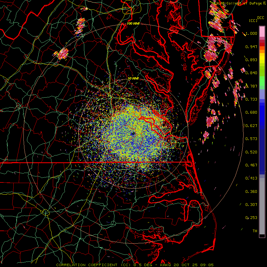Pick the gray segment of the color bar
The width and height of the screenshot is (267, 267).
click(262, 206)
